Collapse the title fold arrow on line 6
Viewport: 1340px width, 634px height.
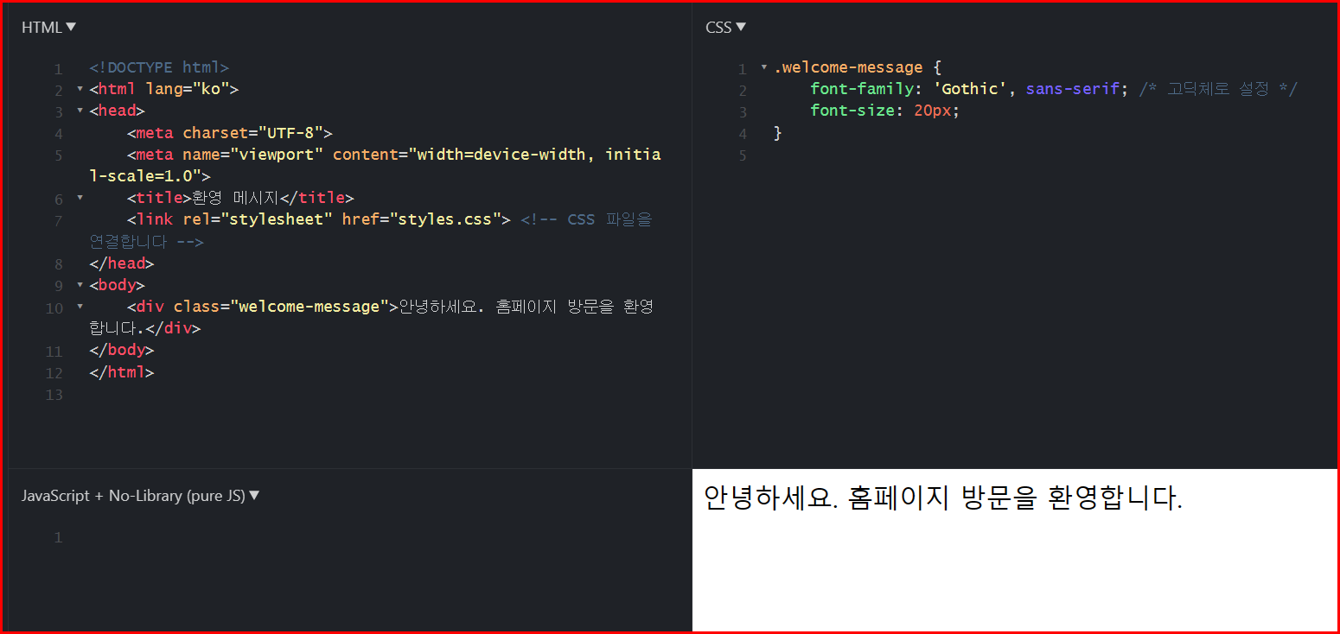coord(80,198)
